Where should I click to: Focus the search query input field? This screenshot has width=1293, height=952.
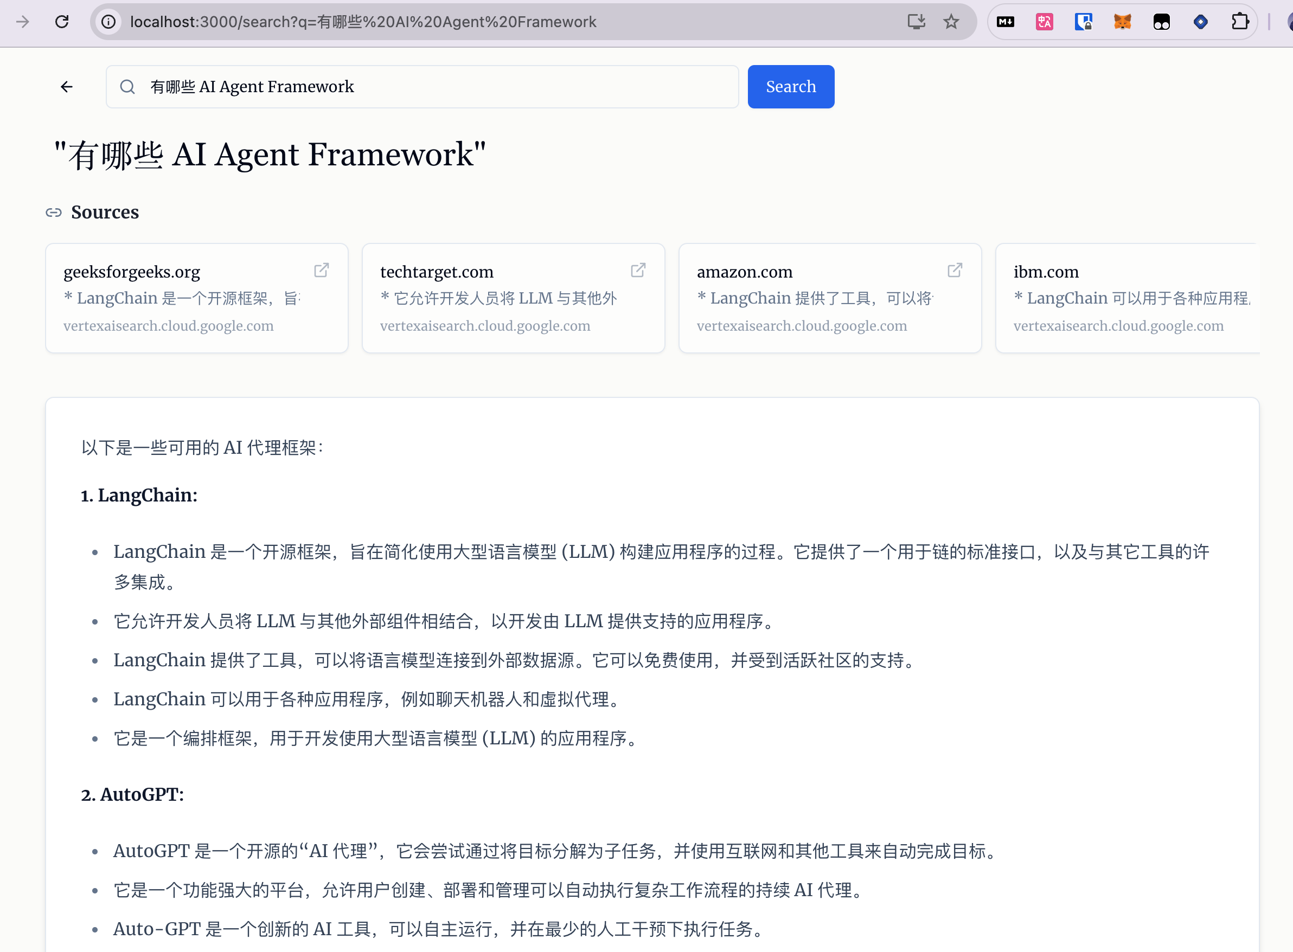422,87
